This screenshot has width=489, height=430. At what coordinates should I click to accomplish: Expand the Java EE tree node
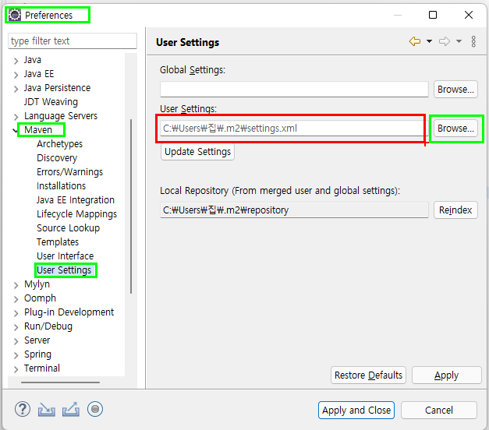tap(16, 75)
